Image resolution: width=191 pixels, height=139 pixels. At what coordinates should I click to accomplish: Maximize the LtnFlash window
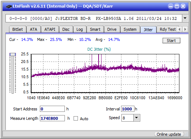pos(177,6)
